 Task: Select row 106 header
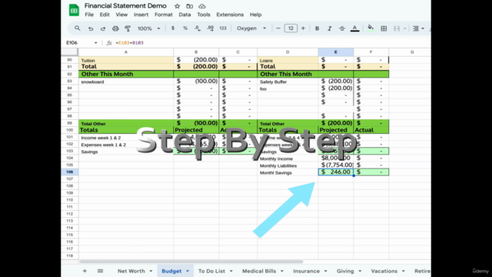pos(70,172)
